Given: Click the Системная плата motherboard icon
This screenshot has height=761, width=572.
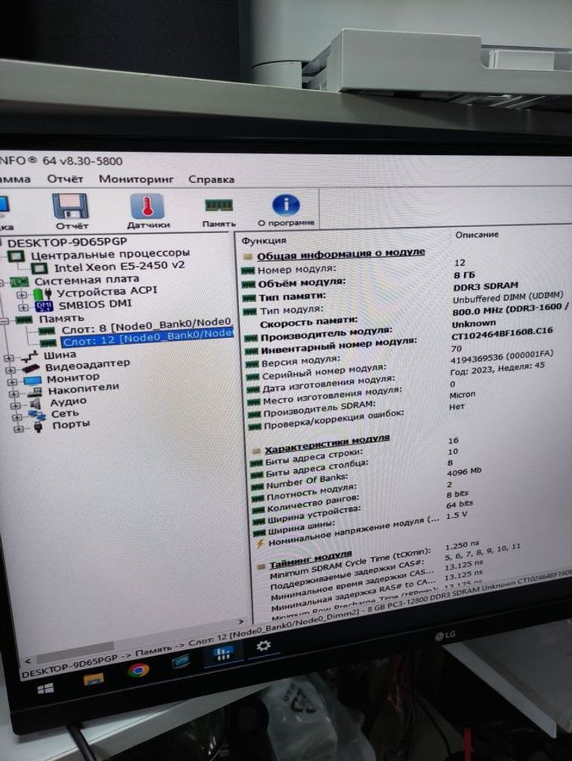Looking at the screenshot, I should 19,281.
